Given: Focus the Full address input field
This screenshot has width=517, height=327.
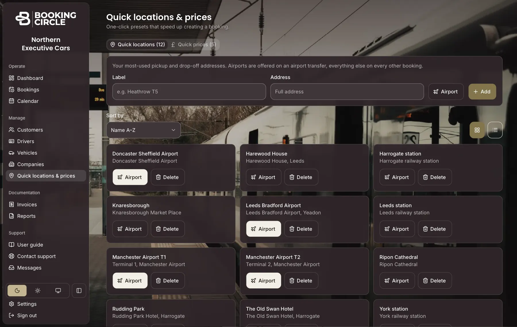Looking at the screenshot, I should pyautogui.click(x=347, y=92).
